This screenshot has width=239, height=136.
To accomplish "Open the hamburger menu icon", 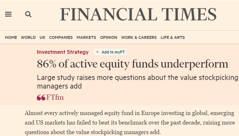I will pos(8,14).
